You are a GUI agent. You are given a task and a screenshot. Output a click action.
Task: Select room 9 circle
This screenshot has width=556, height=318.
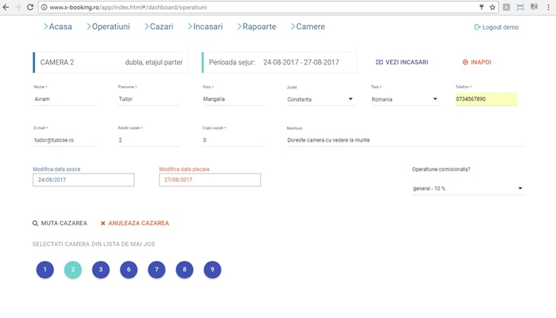pos(212,270)
